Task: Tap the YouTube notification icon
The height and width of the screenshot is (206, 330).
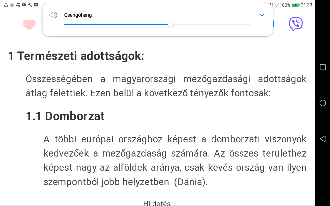Action: 24,5
